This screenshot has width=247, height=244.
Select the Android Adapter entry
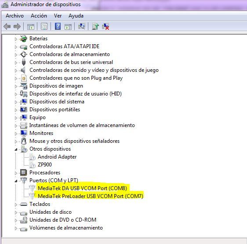coord(57,157)
